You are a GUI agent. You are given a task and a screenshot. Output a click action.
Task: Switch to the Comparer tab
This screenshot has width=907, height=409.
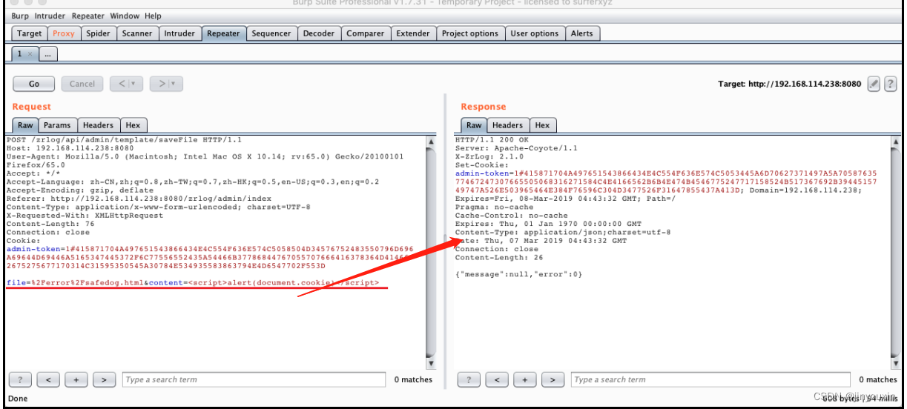(x=366, y=33)
